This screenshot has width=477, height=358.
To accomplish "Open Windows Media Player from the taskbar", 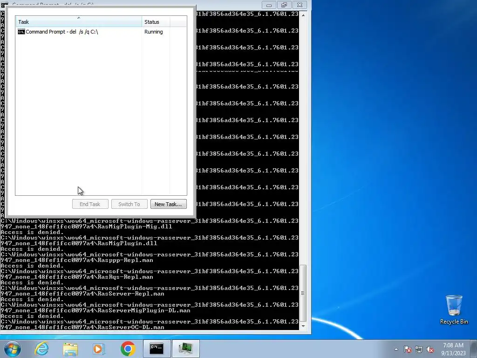I will coord(99,349).
